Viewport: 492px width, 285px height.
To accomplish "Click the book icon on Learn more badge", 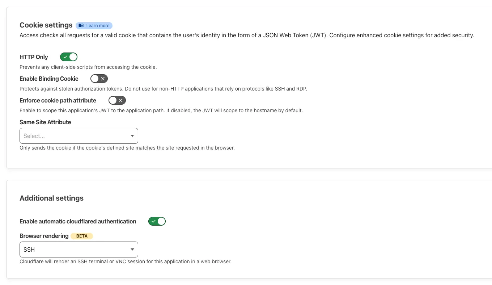I will click(80, 25).
